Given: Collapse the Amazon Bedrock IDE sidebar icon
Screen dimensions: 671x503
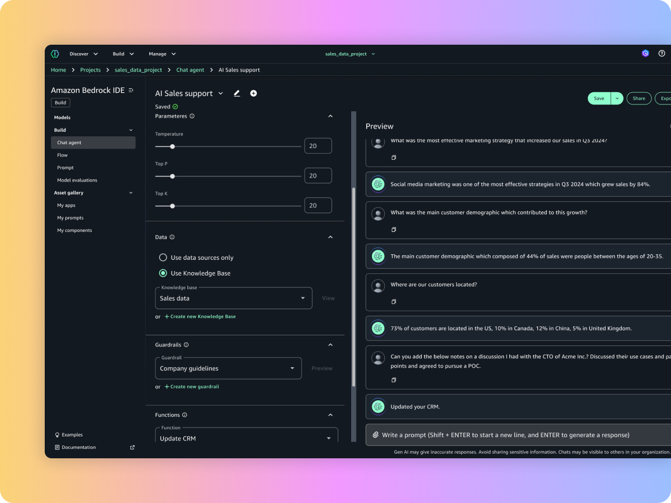Looking at the screenshot, I should (131, 90).
